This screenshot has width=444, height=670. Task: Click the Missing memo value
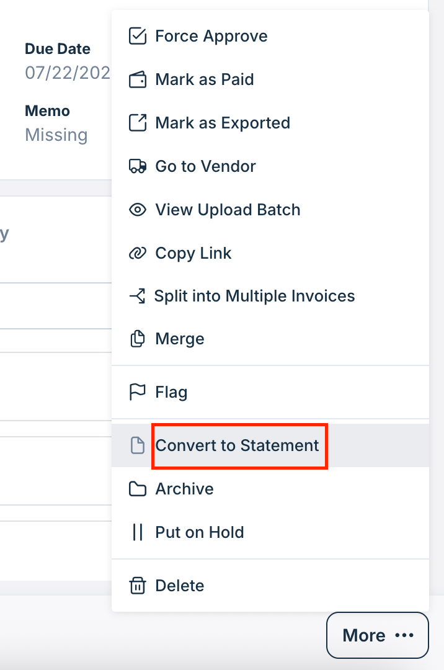click(x=56, y=135)
